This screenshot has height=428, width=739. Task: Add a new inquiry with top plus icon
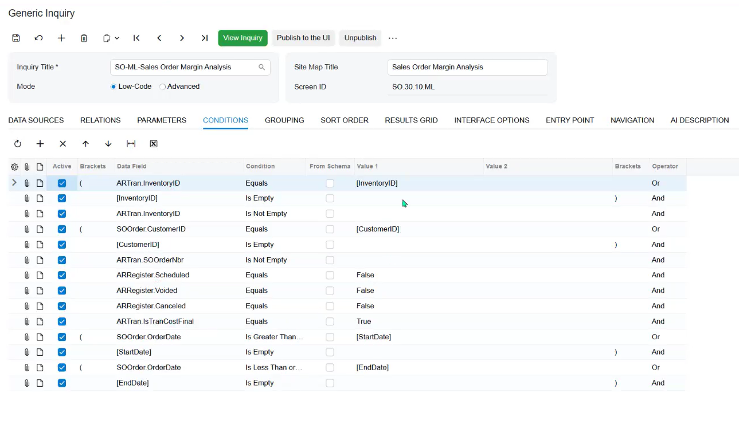pyautogui.click(x=61, y=38)
